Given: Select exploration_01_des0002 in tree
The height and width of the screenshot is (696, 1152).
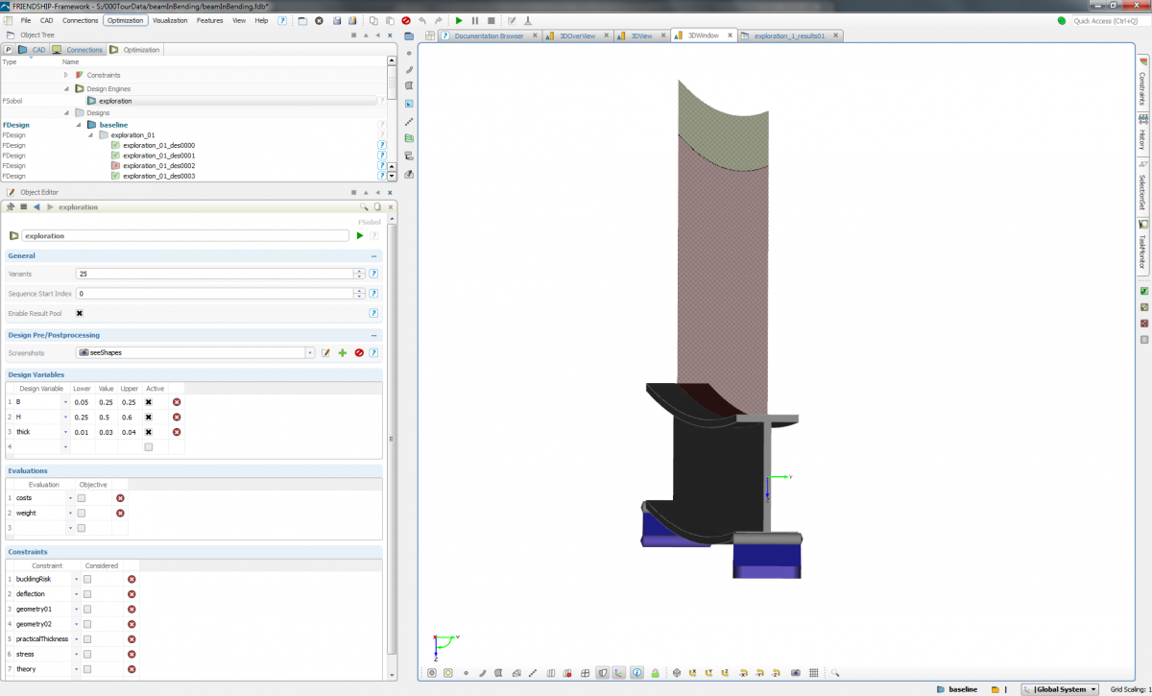Looking at the screenshot, I should click(x=158, y=166).
